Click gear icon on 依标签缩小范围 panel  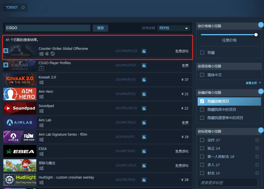[x=261, y=130]
